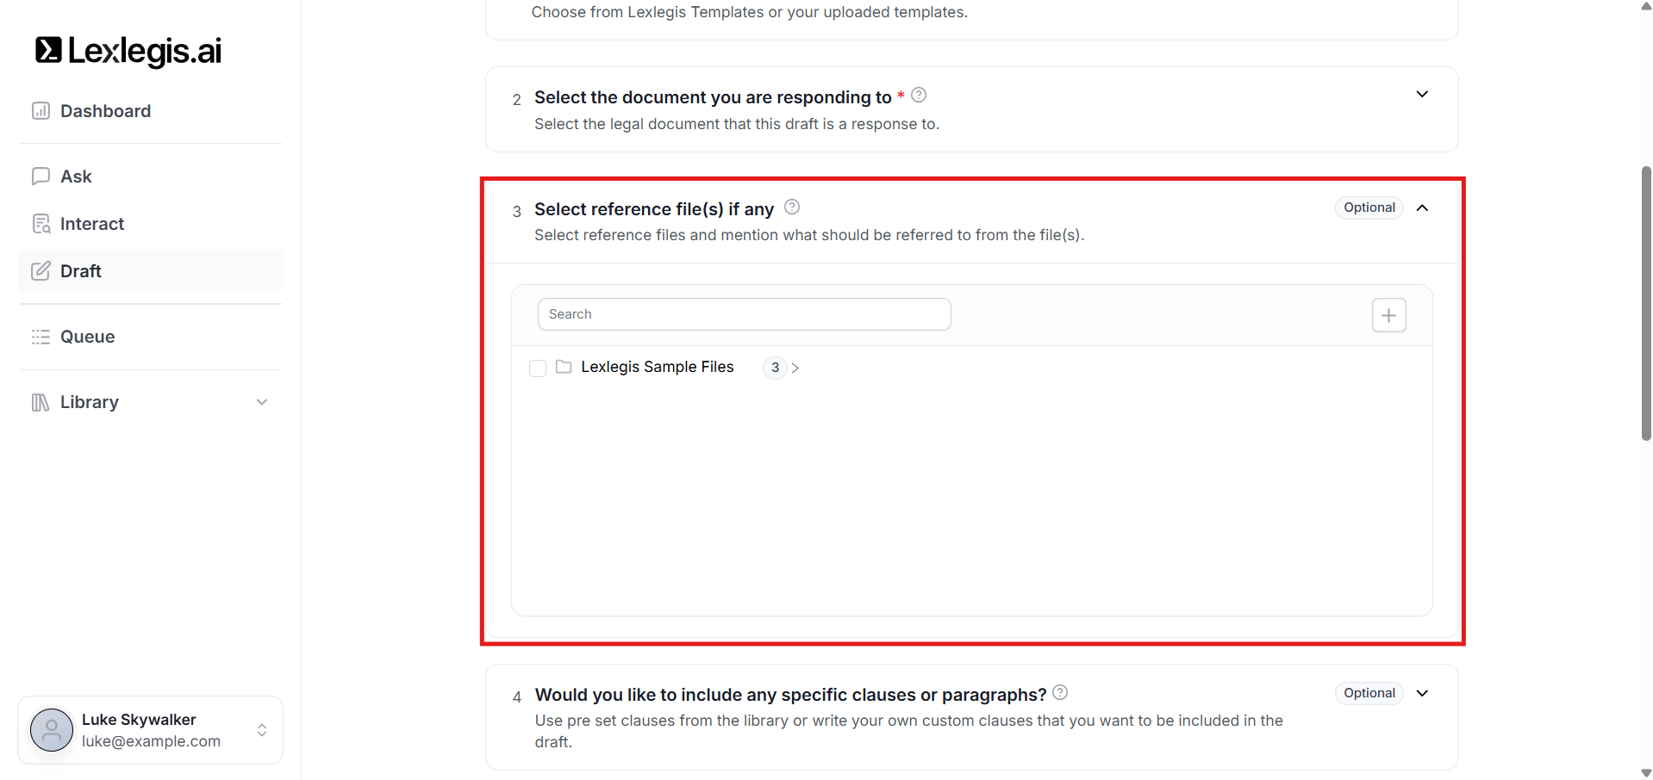Viewport: 1653px width, 780px height.
Task: Click the Lexlegis.ai logo
Action: (128, 51)
